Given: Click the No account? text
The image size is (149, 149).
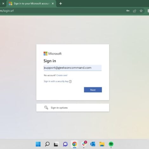Looking at the screenshot, I should [50, 75].
